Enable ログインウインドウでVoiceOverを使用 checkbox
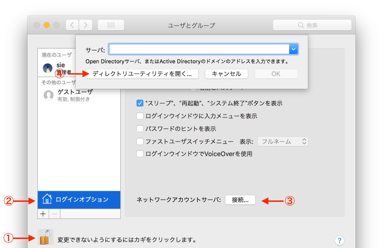This screenshot has height=248, width=383. (x=140, y=154)
